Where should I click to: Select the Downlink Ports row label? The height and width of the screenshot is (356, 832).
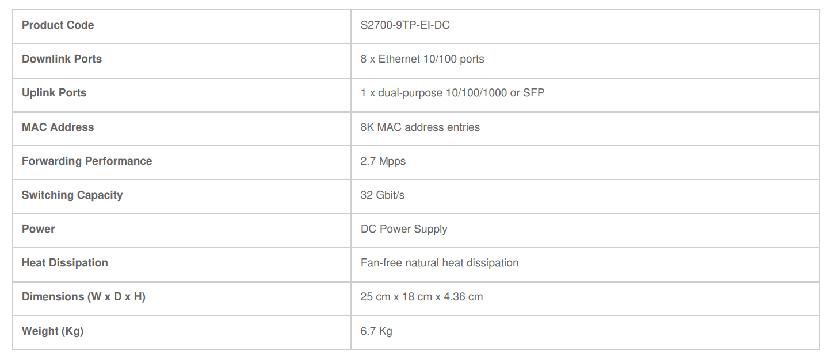62,59
